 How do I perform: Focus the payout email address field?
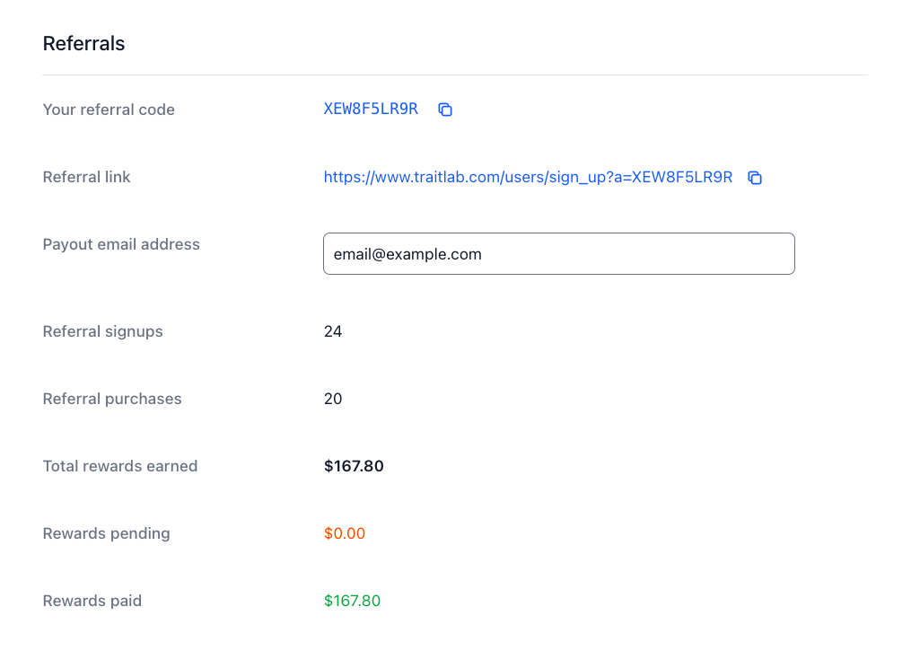[x=558, y=254]
